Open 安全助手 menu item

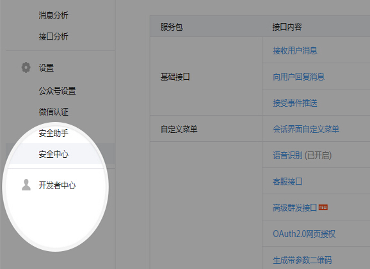click(x=53, y=134)
